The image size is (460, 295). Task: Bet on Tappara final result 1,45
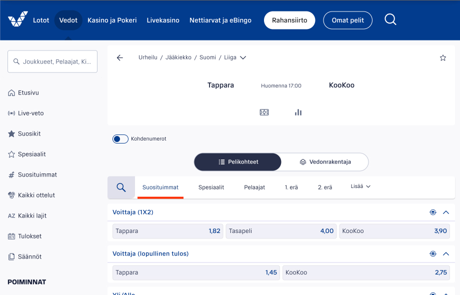tap(196, 272)
